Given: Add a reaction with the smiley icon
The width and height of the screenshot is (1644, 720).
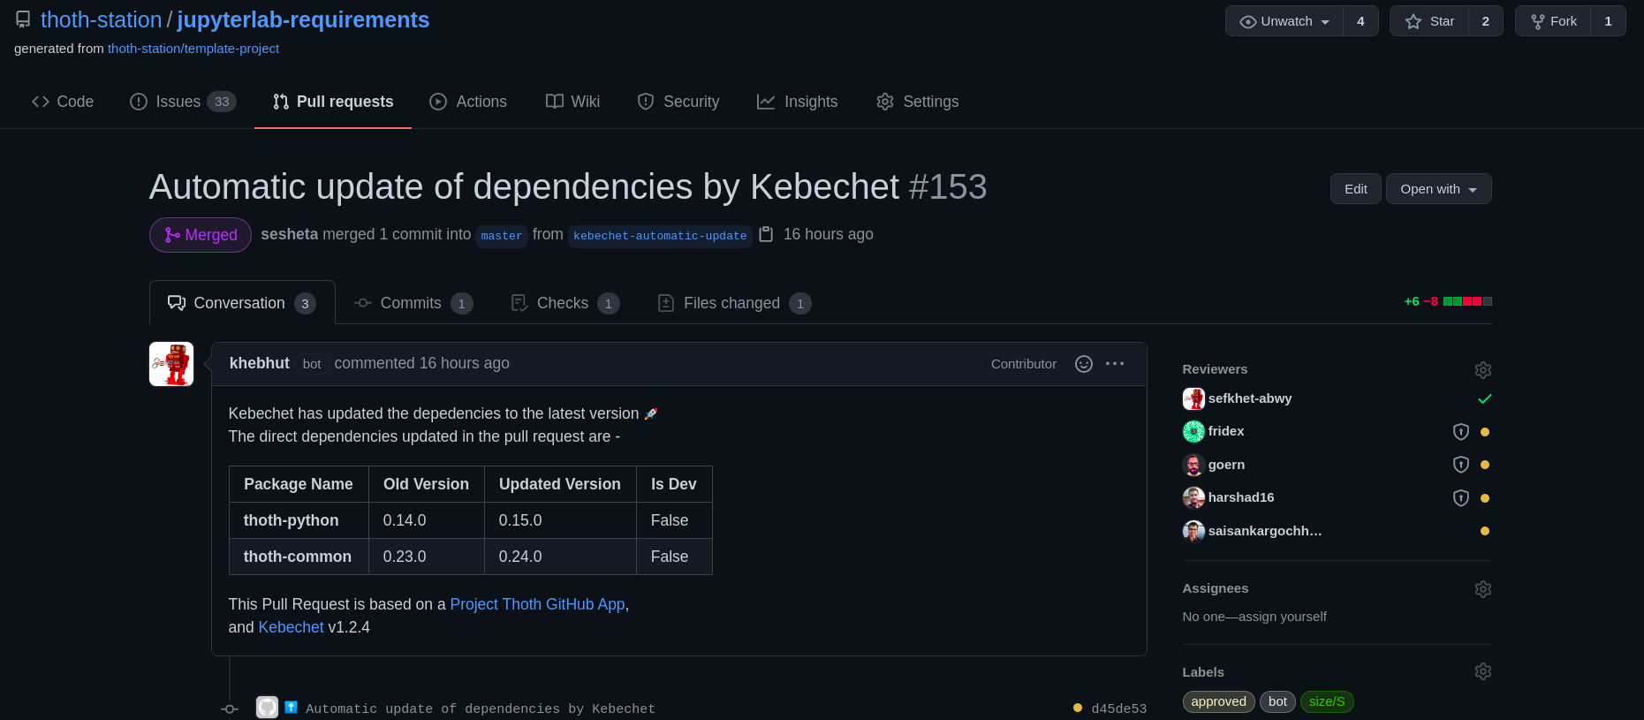Looking at the screenshot, I should [x=1084, y=364].
